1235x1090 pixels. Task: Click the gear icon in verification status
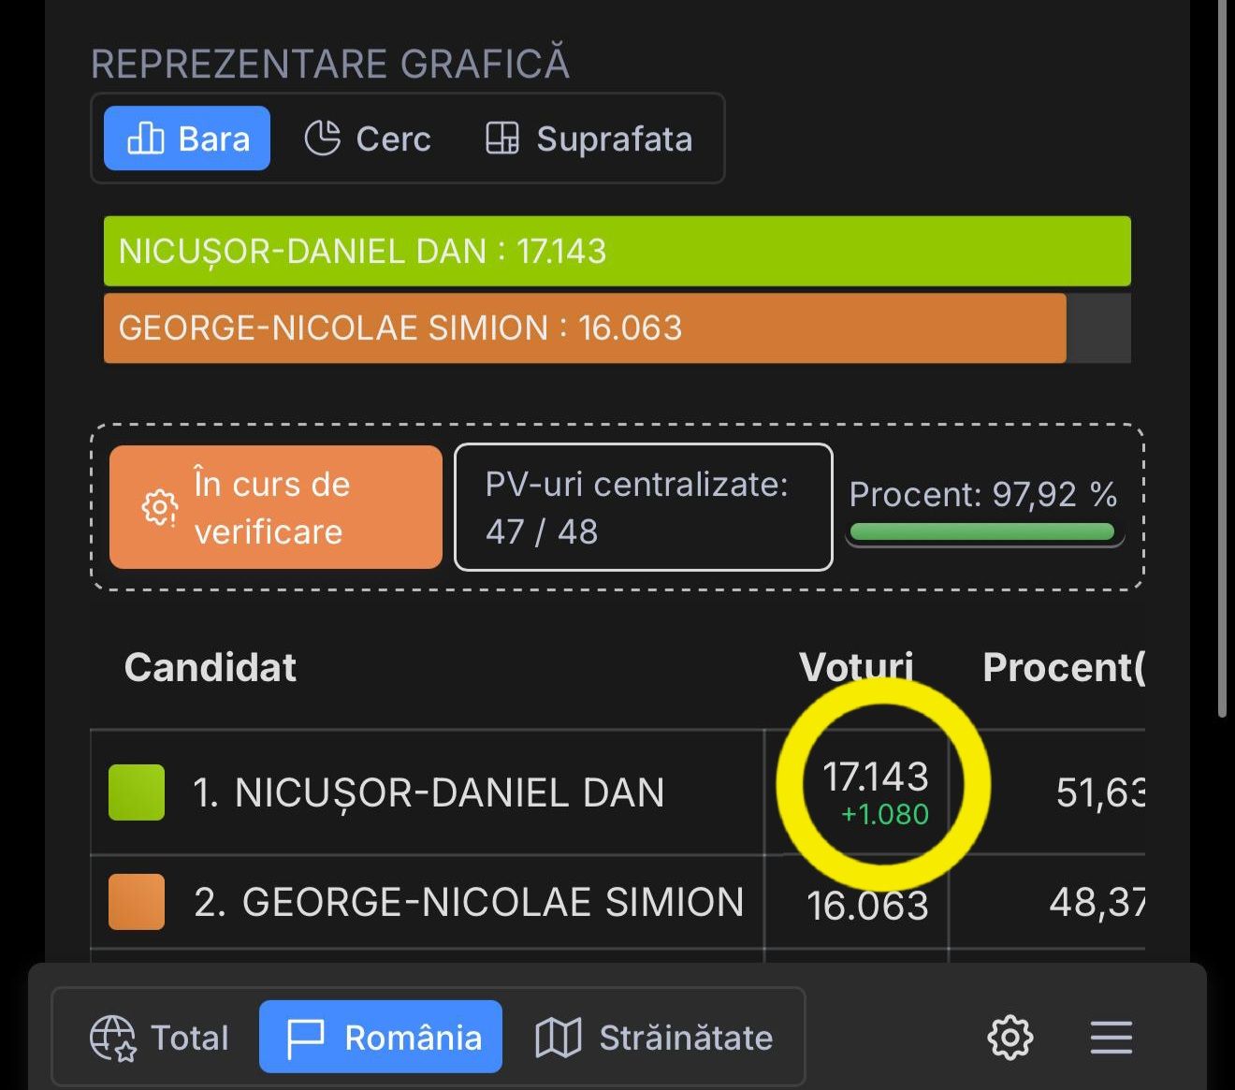[159, 507]
